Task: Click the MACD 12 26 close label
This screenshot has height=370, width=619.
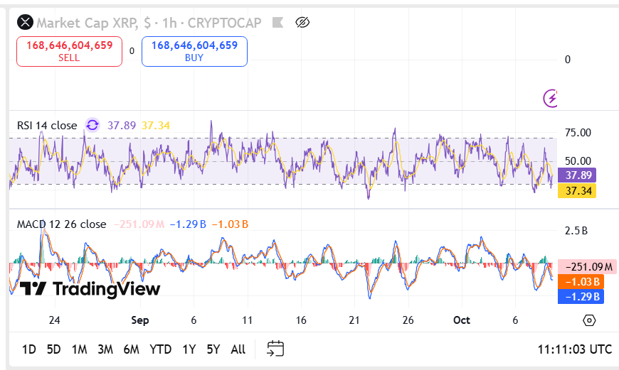Action: 61,224
